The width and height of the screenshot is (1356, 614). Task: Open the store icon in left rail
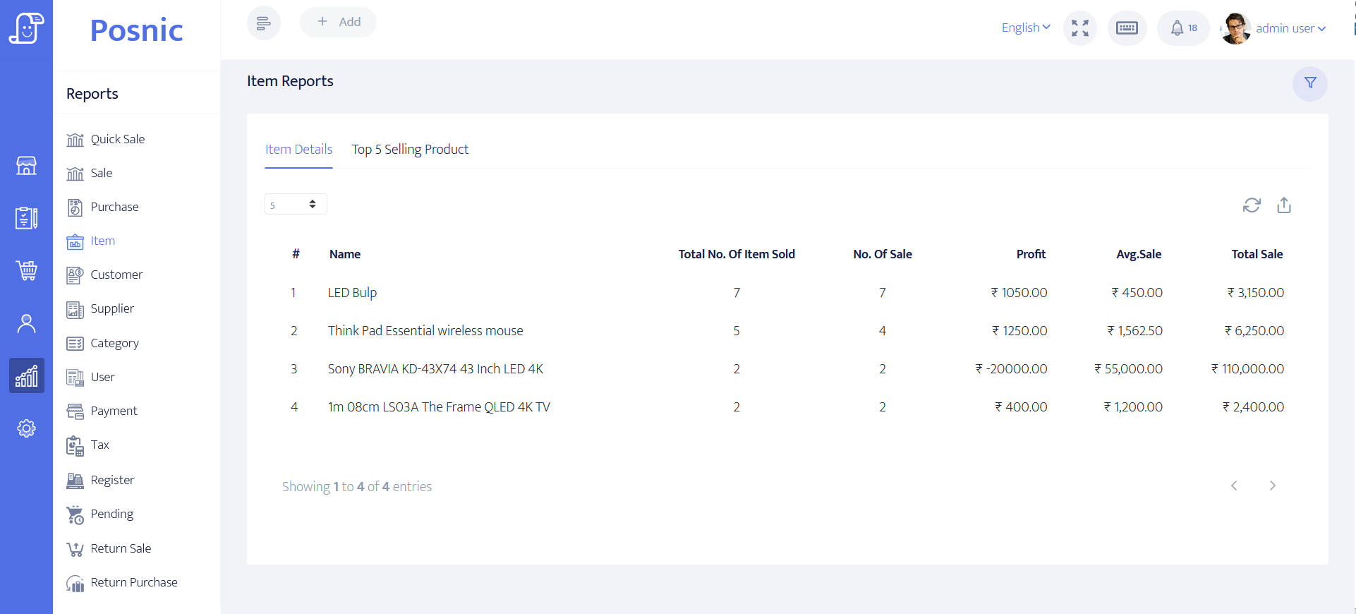26,166
